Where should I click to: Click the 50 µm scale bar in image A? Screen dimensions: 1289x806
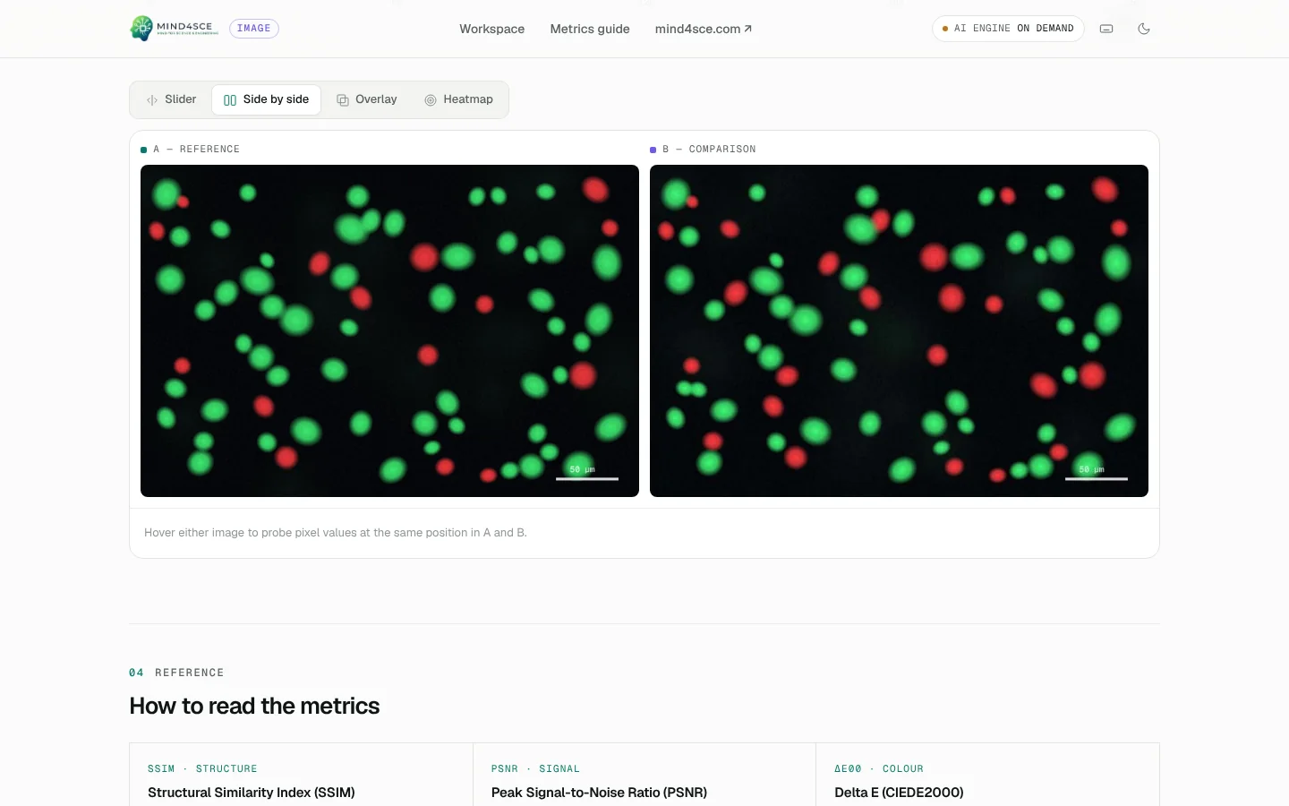coord(586,473)
